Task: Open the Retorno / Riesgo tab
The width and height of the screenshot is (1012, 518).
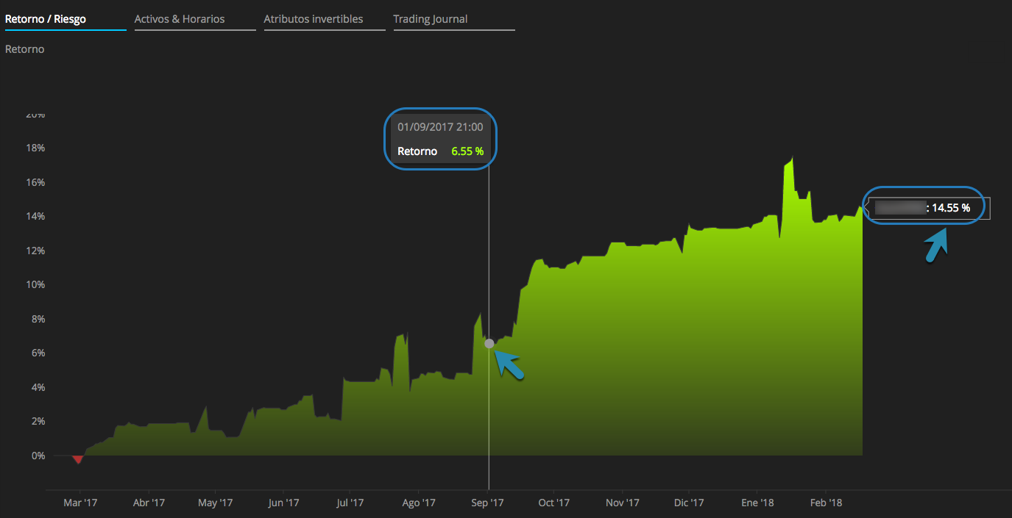Action: pyautogui.click(x=46, y=19)
